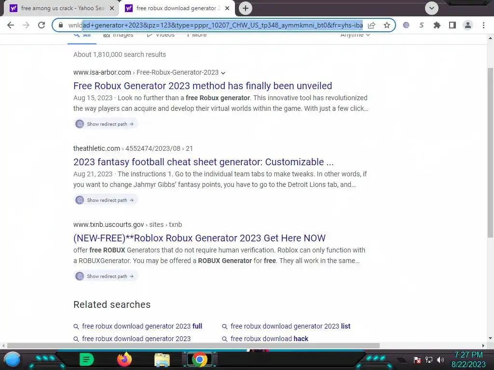Open the Action Center flag tray icon
The image size is (494, 370).
tap(417, 359)
